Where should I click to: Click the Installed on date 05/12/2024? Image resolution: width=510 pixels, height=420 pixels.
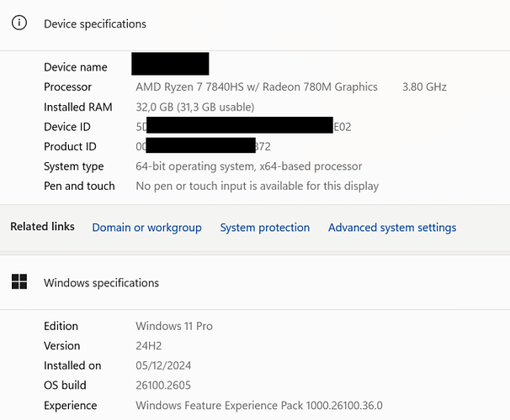163,365
